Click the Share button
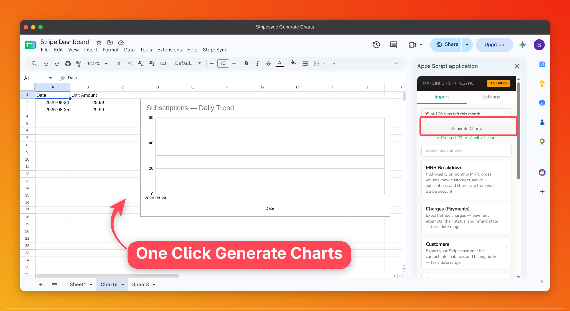Viewport: 570px width, 311px height. 446,45
